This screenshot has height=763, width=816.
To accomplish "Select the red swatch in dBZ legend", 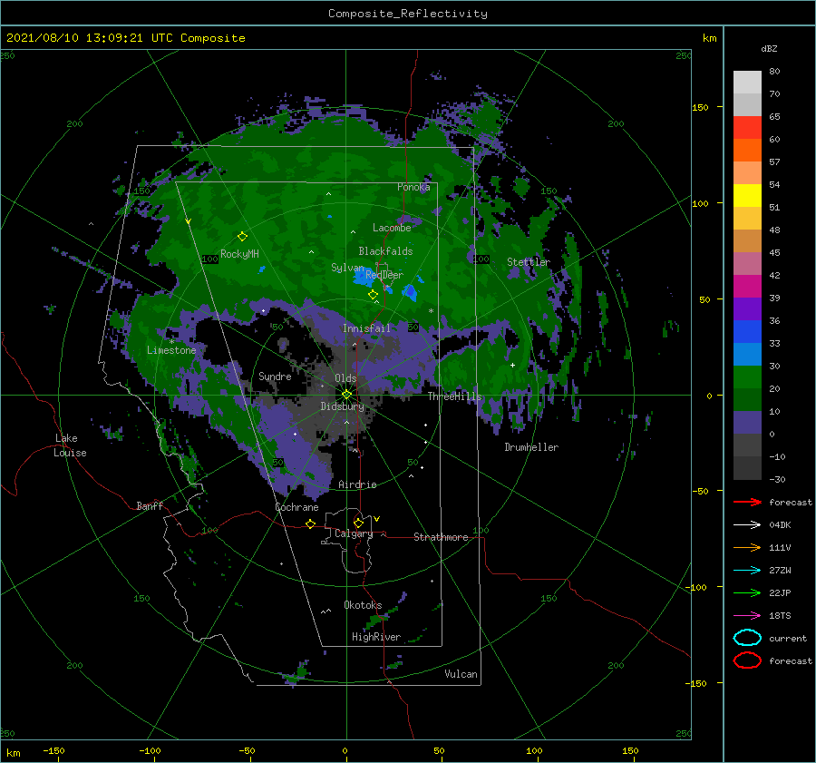I will pos(747,128).
